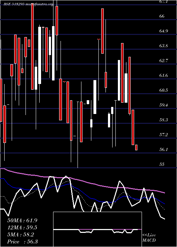The height and width of the screenshot is (247, 177).
Task: Click the Price : 56.3 readout
Action: point(22,242)
